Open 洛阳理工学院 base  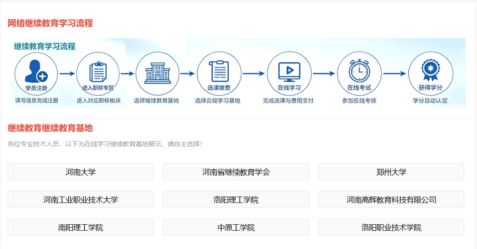coord(236,200)
